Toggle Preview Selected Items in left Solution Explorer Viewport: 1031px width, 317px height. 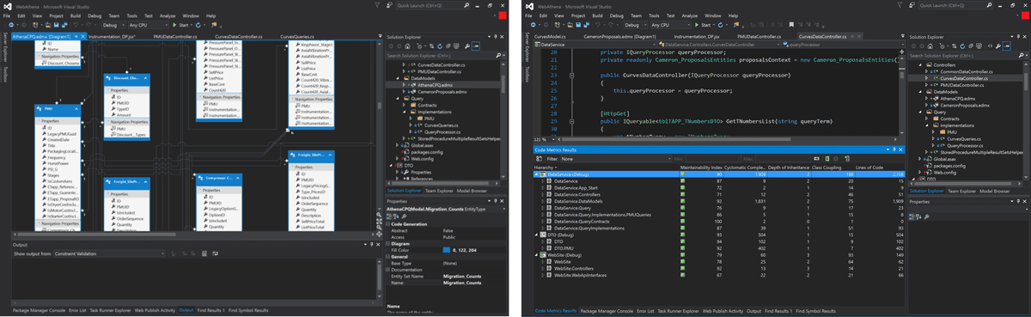point(476,46)
